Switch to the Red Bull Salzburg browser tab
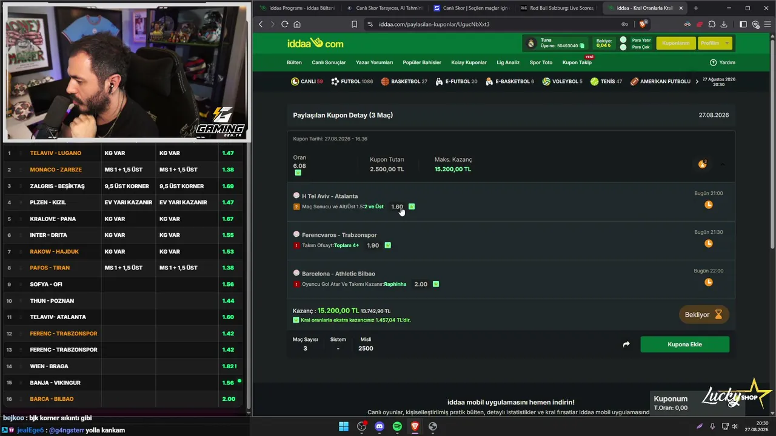776x436 pixels. click(559, 8)
